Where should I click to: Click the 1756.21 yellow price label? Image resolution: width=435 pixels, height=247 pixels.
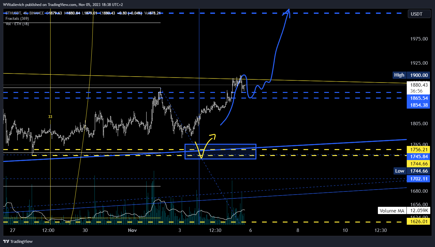coord(419,150)
